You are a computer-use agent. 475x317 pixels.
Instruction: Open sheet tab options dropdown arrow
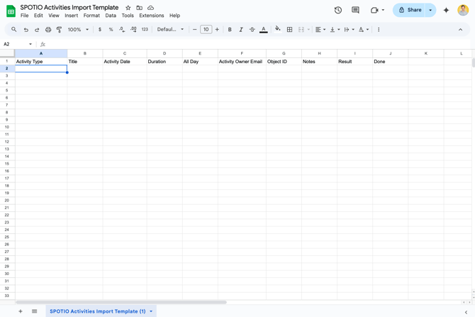(151, 311)
